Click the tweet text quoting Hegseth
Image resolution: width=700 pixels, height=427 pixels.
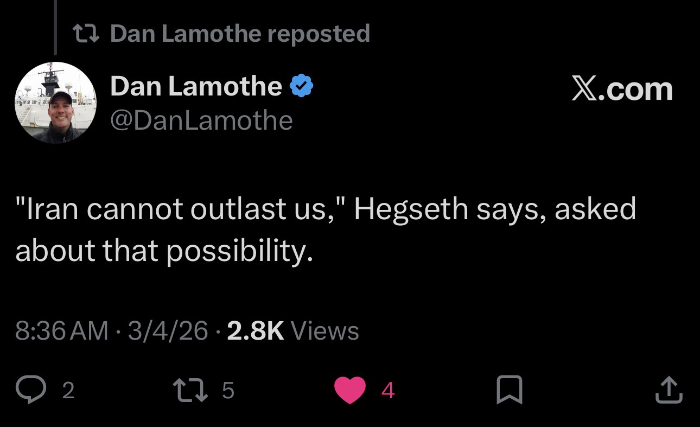pos(326,230)
